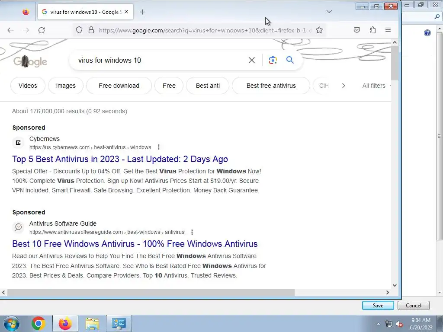Open the Save to Pocket icon
Image resolution: width=443 pixels, height=332 pixels.
(x=357, y=30)
